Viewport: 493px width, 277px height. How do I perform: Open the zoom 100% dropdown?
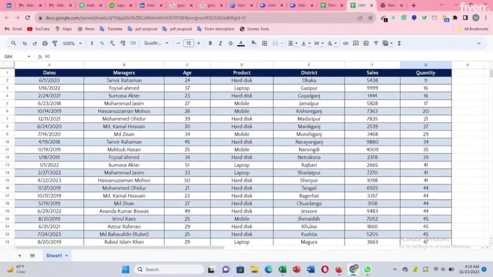[72, 43]
